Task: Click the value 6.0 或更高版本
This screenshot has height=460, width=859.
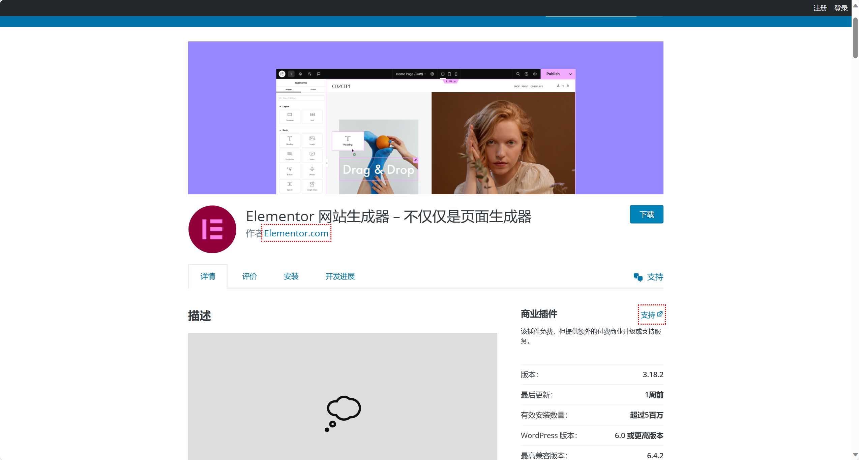Action: [x=639, y=435]
